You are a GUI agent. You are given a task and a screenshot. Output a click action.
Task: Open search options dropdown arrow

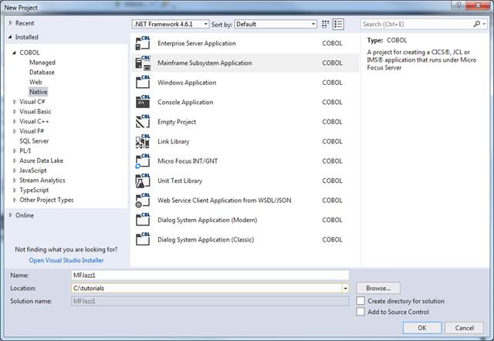click(x=484, y=24)
